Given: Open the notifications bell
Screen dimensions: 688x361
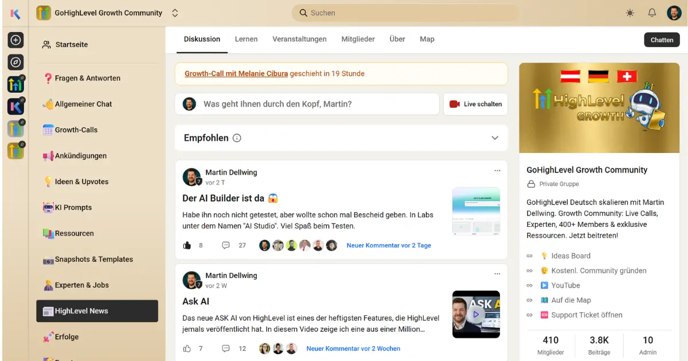Looking at the screenshot, I should coord(652,12).
